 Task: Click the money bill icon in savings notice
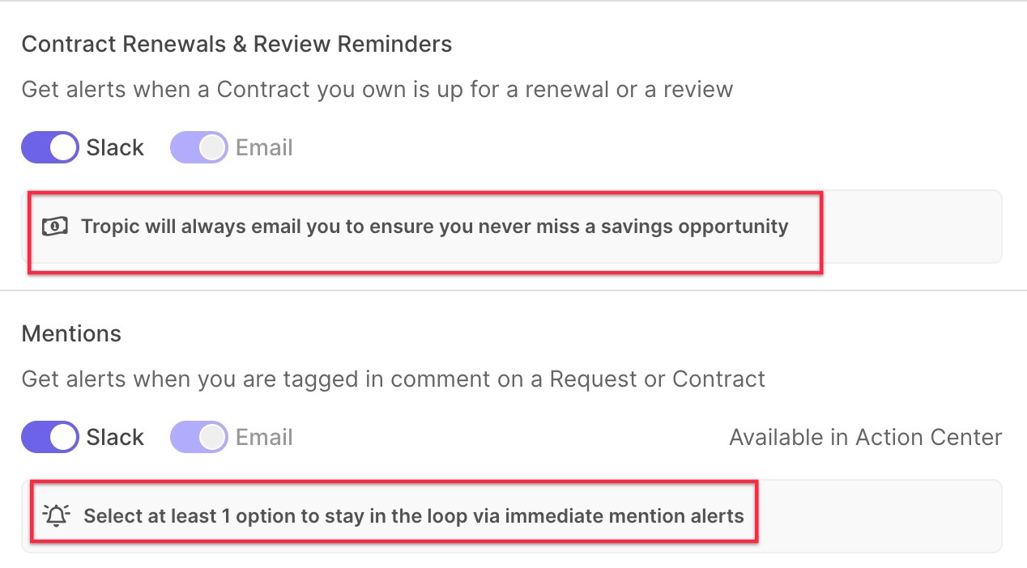point(55,227)
